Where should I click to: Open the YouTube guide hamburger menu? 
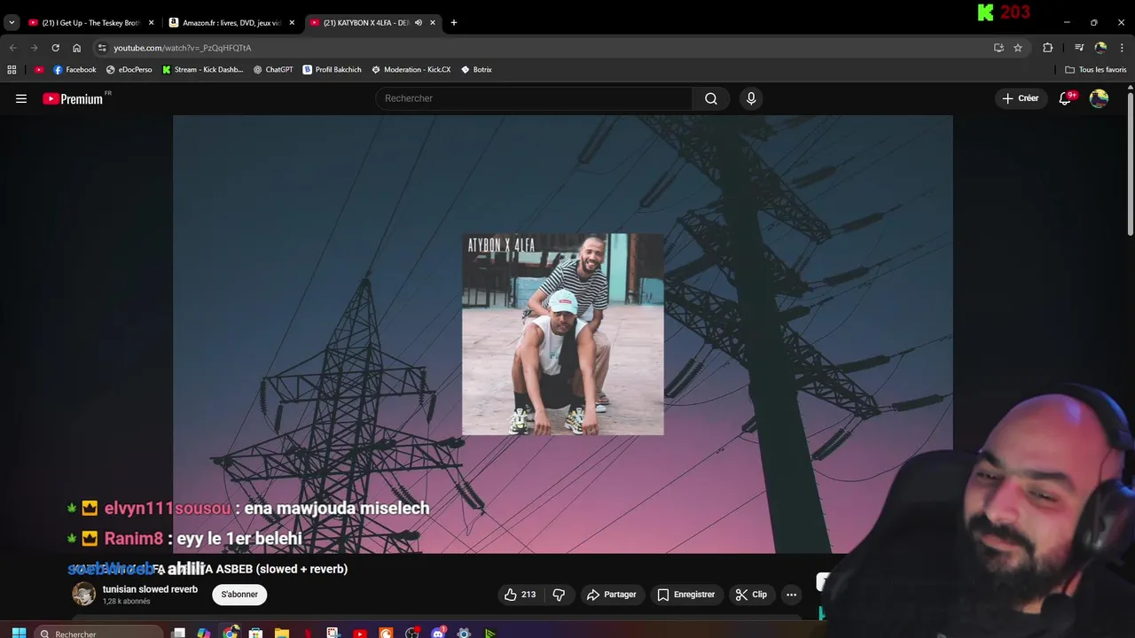pyautogui.click(x=21, y=98)
